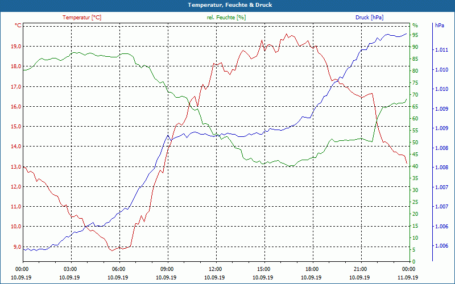Click the 5 humidity axis value
The height and width of the screenshot is (284, 455).
point(414,250)
